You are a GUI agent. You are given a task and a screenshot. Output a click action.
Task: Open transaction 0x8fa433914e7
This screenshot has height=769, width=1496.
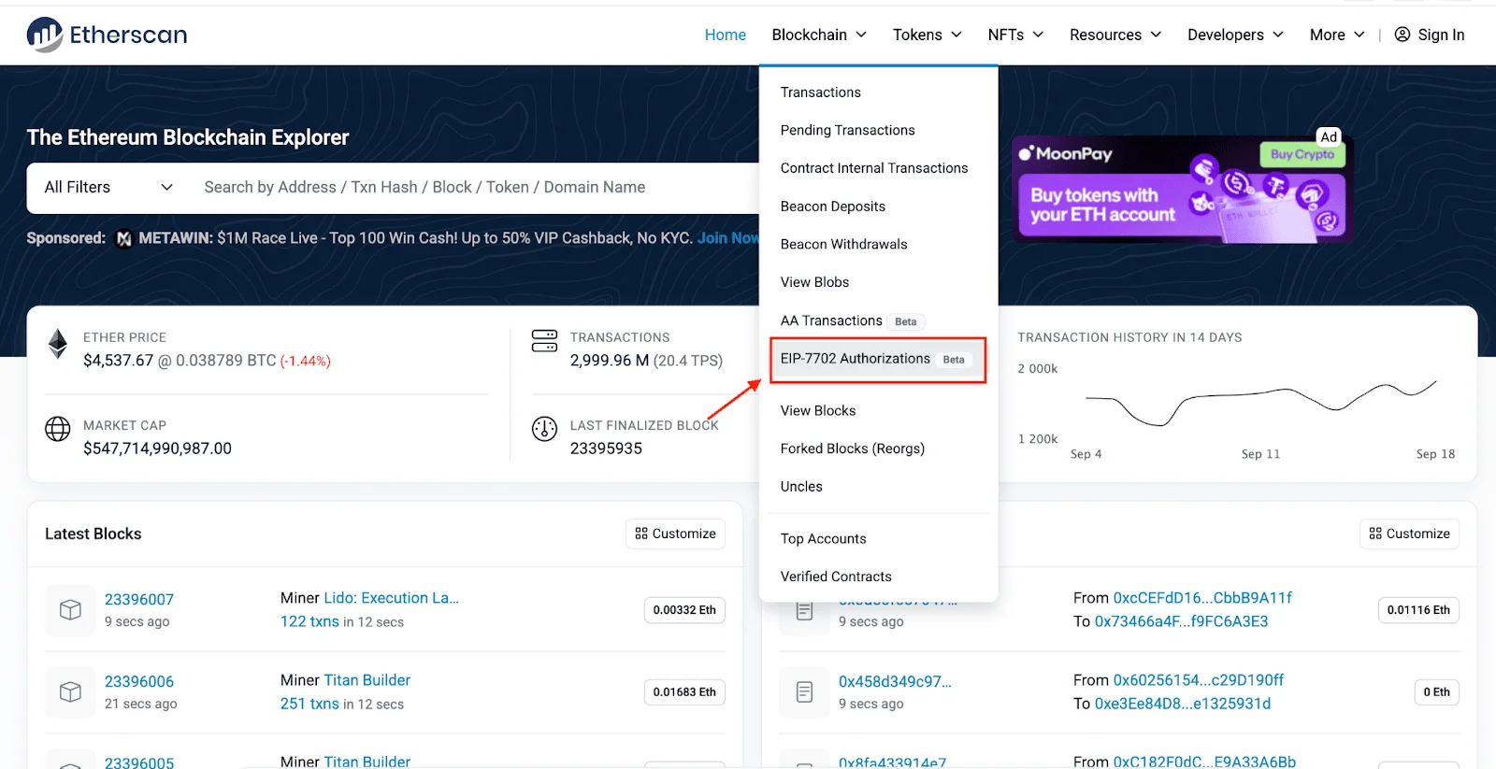pos(892,762)
